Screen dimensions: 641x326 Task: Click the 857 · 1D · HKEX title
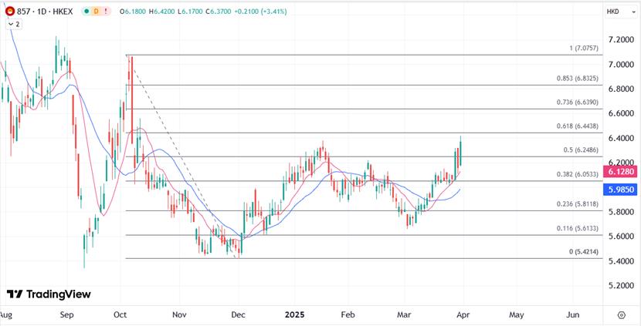44,12
